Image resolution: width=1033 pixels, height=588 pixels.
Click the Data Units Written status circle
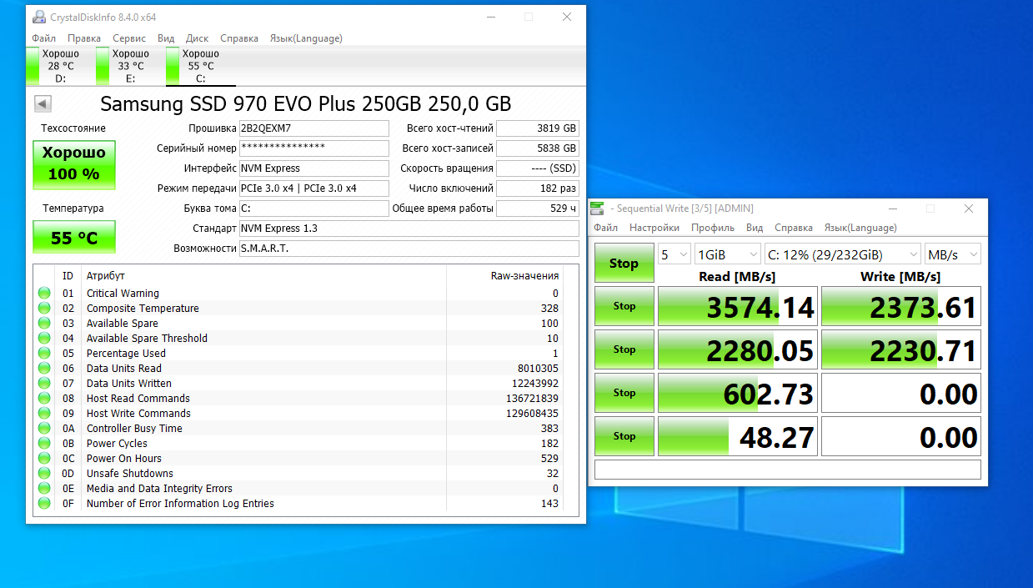[x=43, y=384]
